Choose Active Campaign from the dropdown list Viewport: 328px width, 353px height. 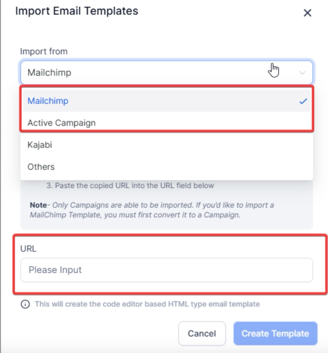click(x=62, y=123)
